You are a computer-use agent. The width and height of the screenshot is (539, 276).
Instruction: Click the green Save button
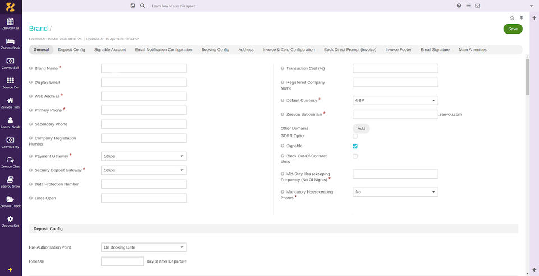[513, 29]
